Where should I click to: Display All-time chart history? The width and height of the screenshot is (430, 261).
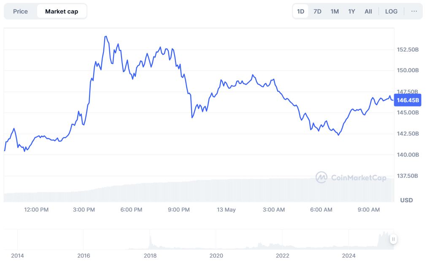click(368, 11)
